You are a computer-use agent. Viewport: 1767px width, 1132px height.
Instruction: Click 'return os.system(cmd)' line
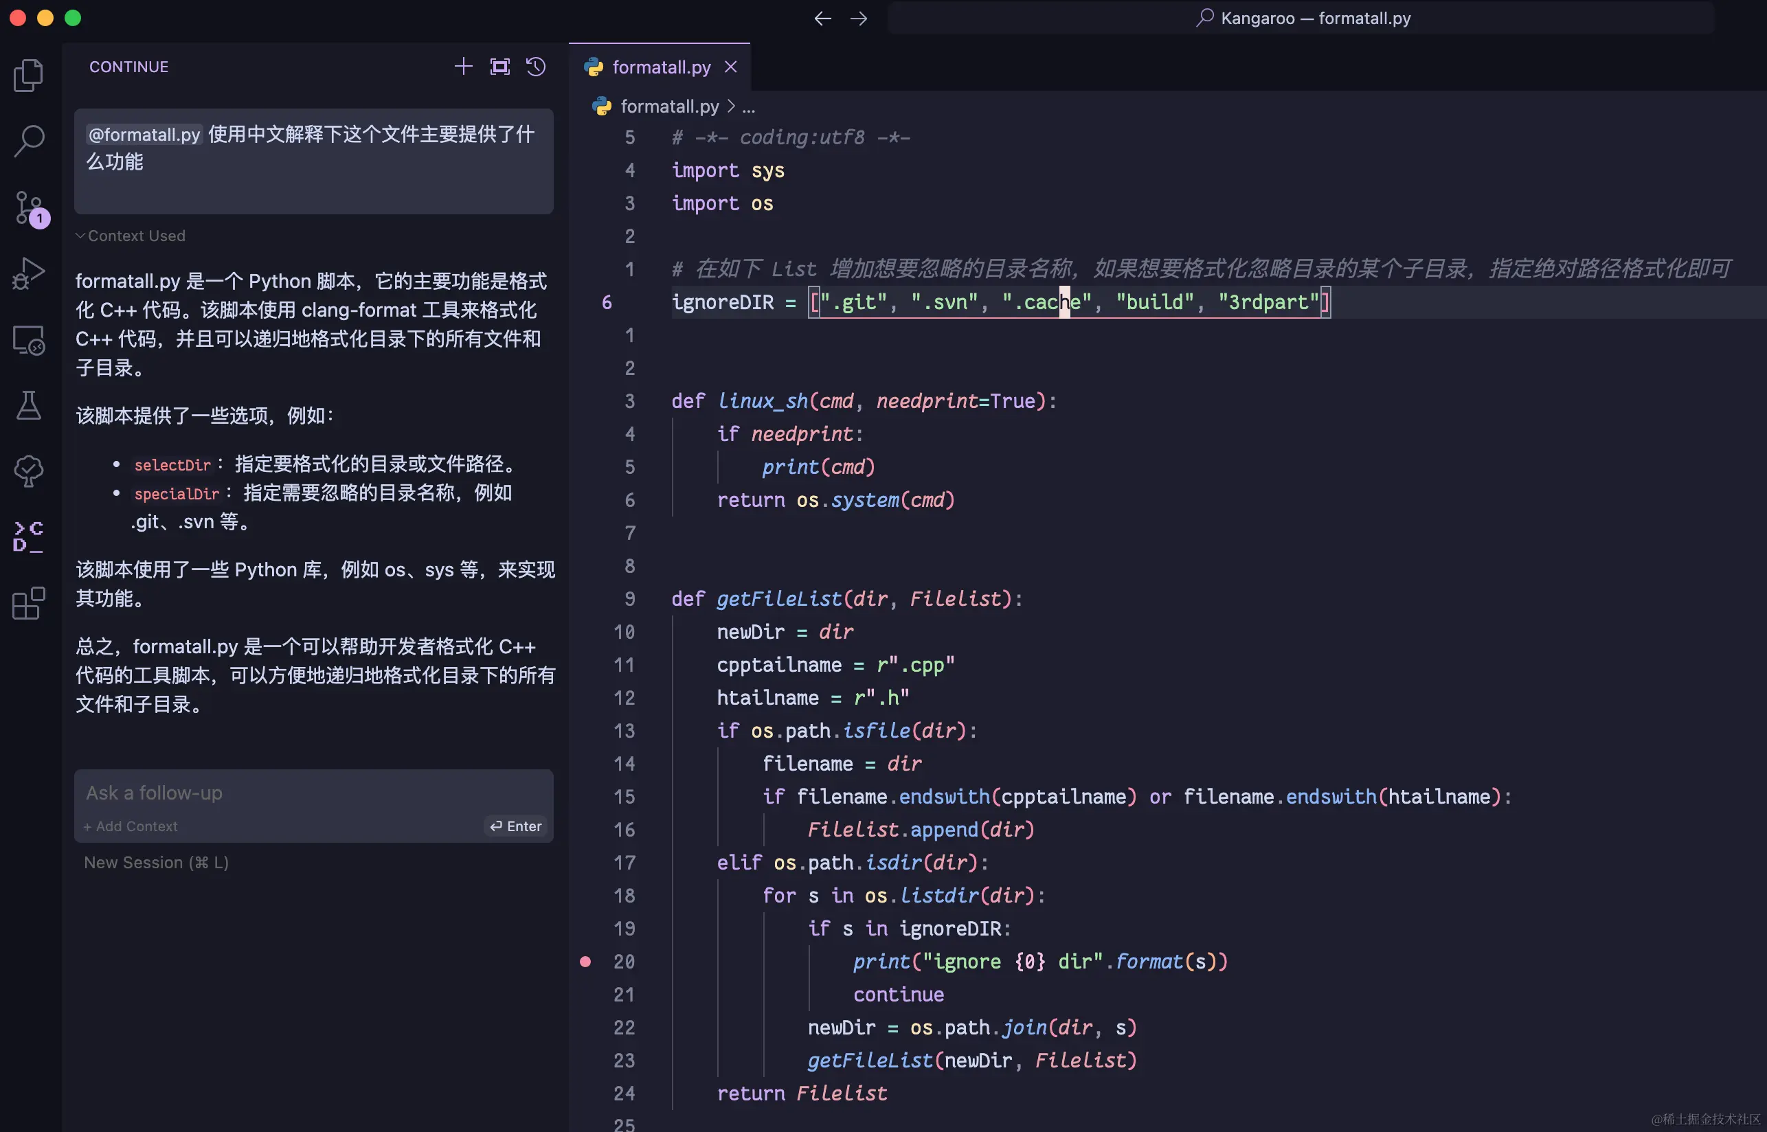pyautogui.click(x=835, y=500)
